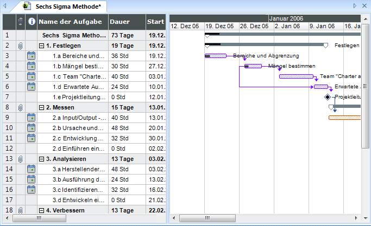Screen dimensions: 371x226
Task: Click the 19. Dez 05 week header
Action: coord(222,26)
